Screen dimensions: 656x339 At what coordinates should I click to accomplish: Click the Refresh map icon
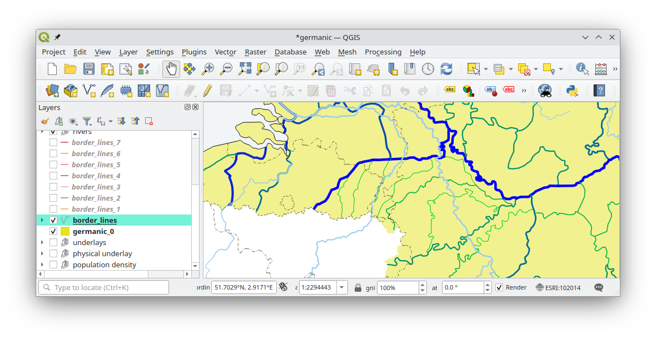(x=446, y=69)
